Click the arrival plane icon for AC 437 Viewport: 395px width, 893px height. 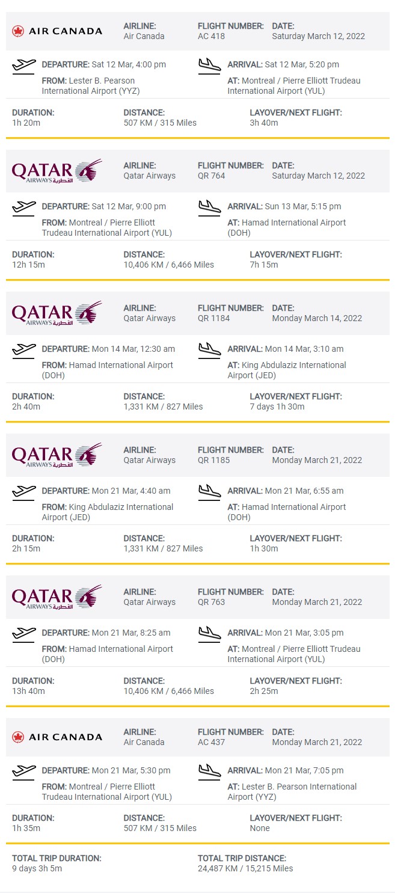tap(210, 772)
